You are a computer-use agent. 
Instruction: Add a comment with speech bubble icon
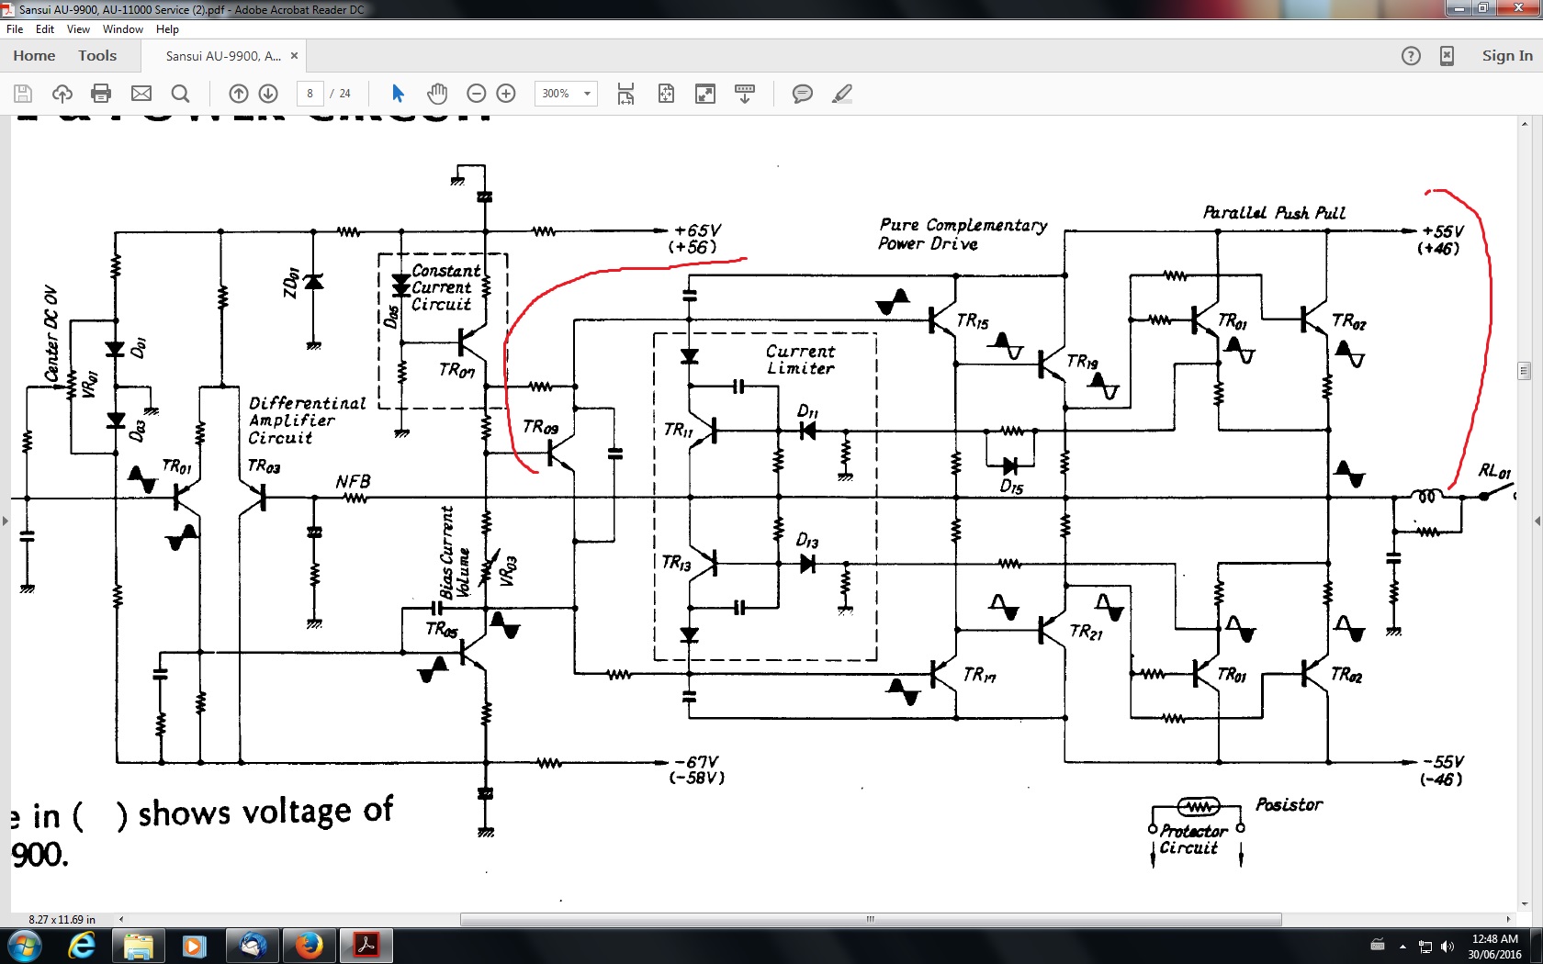[x=803, y=94]
